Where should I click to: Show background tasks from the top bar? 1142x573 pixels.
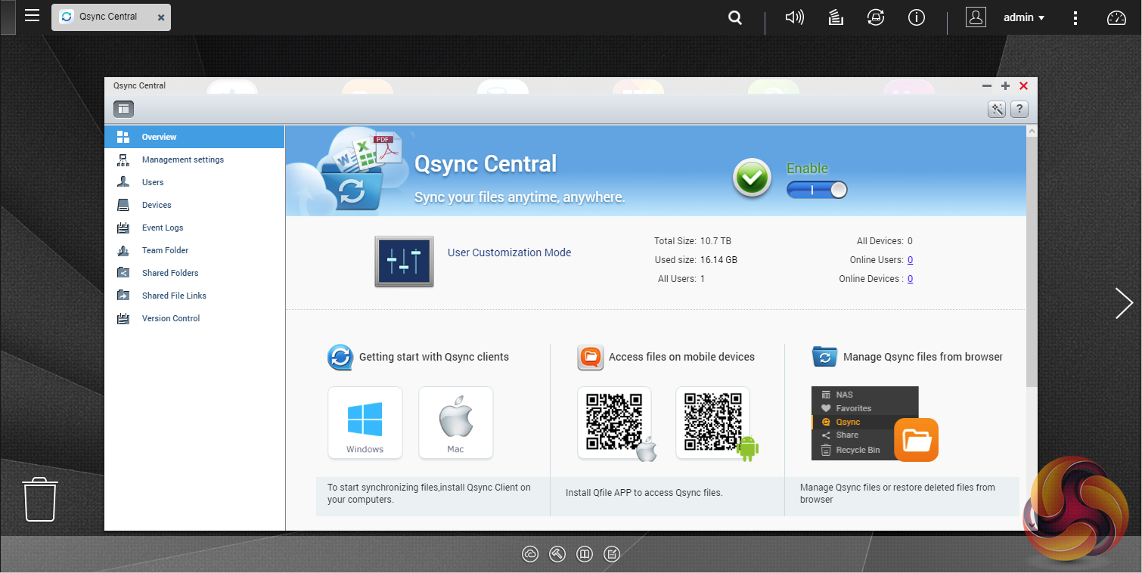tap(836, 17)
